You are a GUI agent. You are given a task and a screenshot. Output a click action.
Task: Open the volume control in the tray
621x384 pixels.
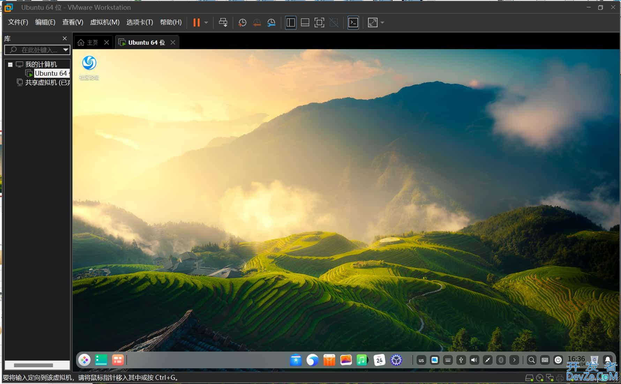(474, 360)
